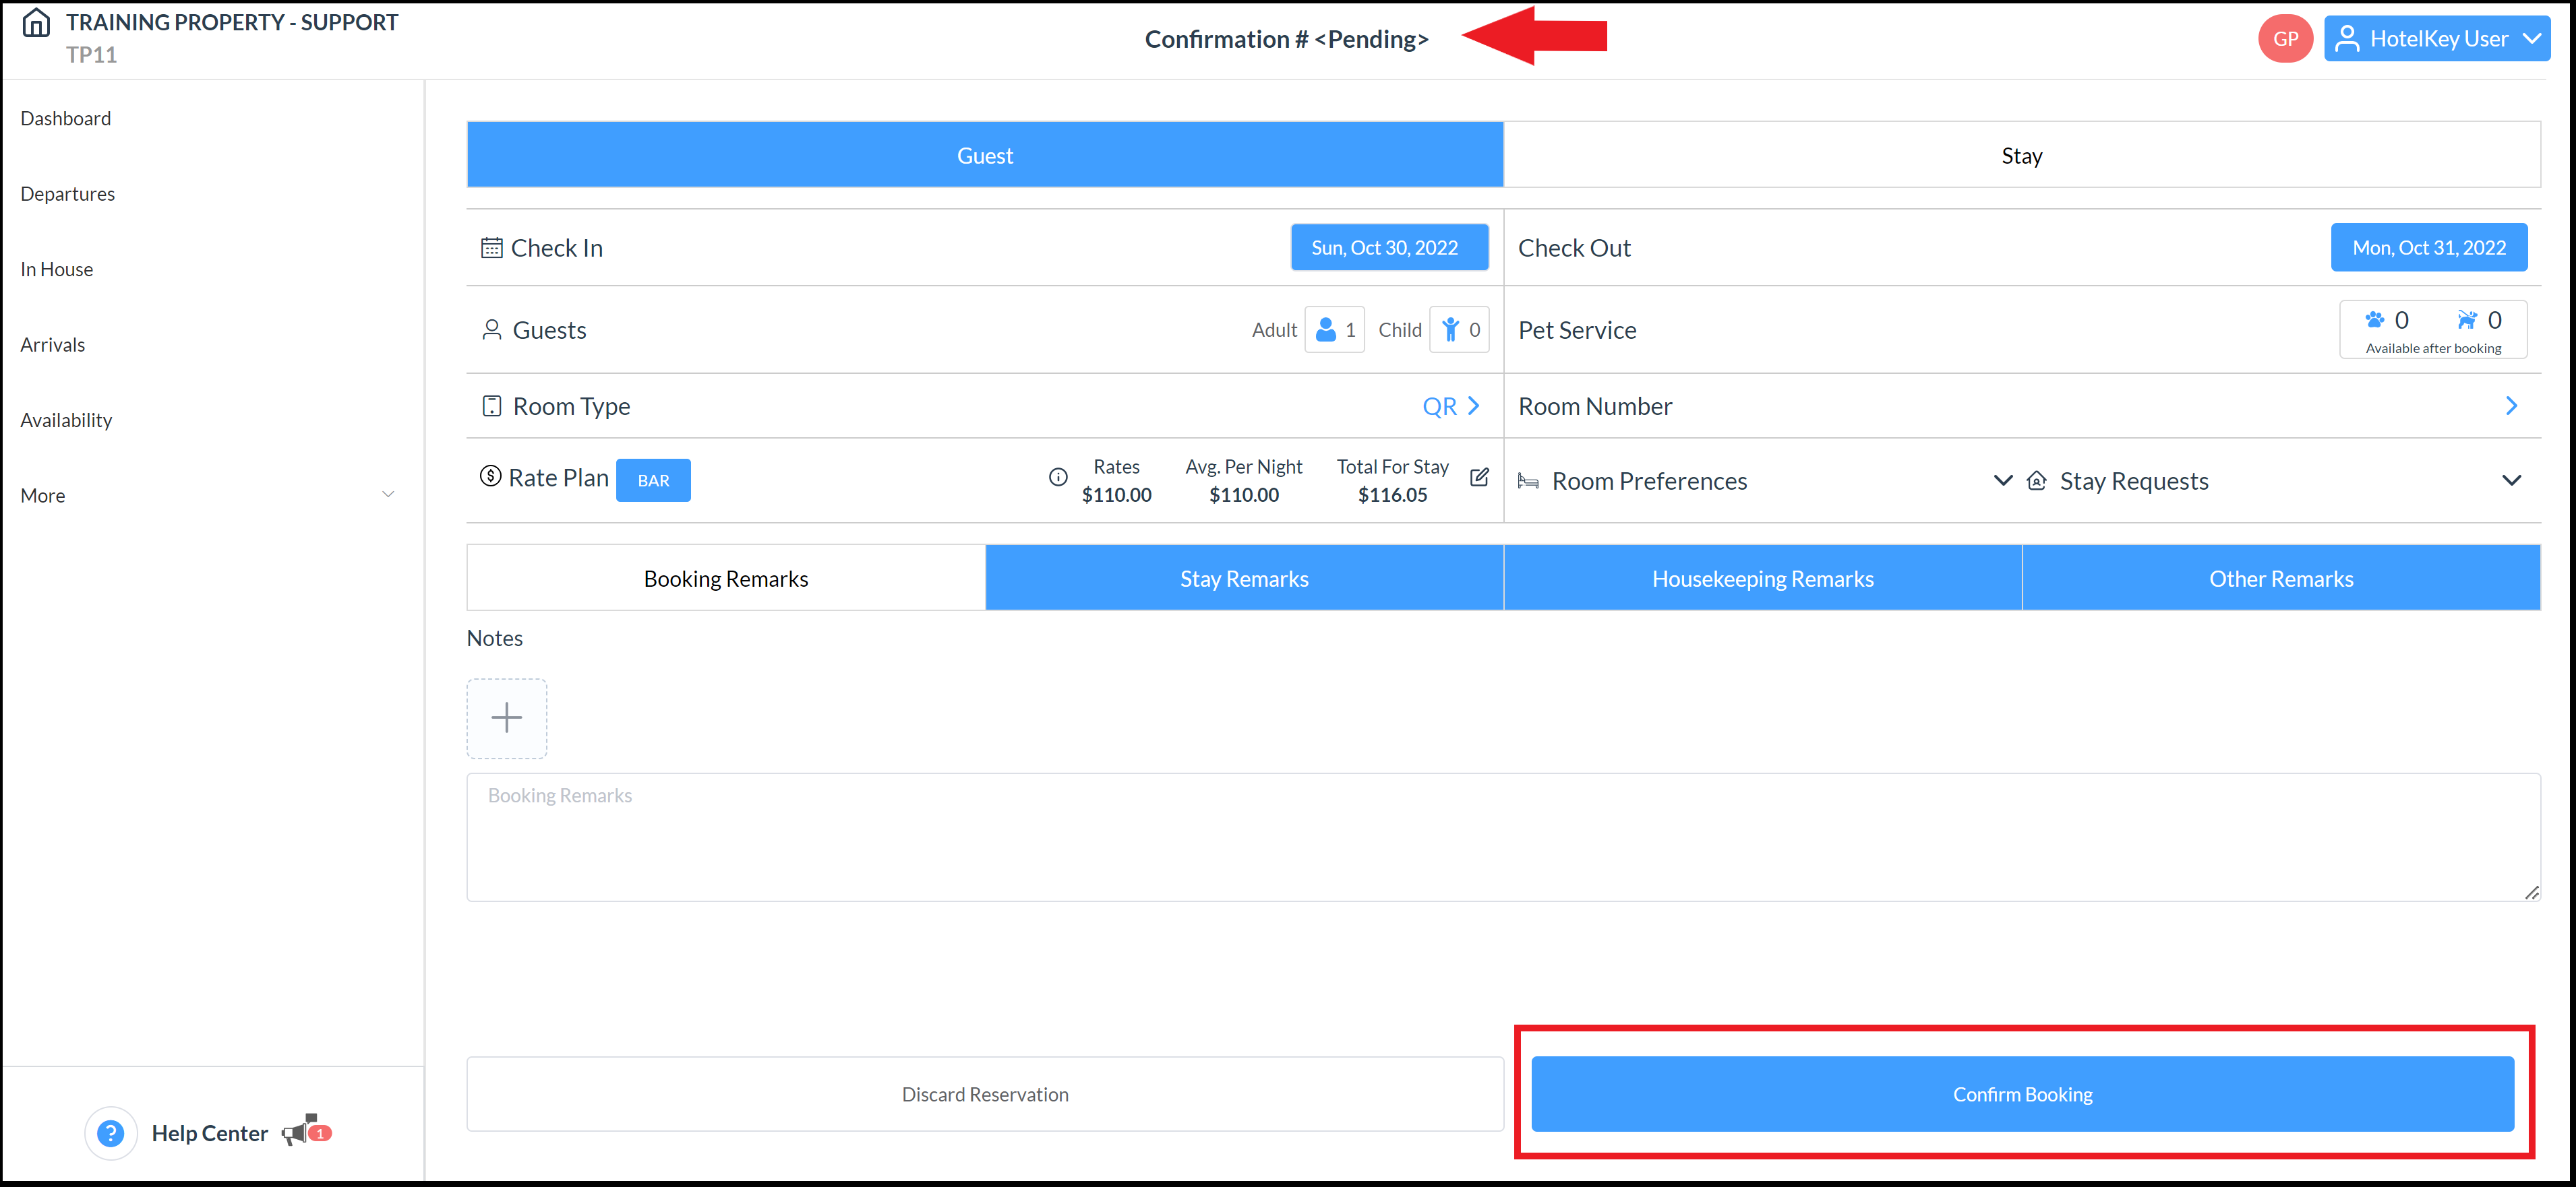Expand the Stay Requests section
Viewport: 2576px width, 1187px height.
tap(2513, 480)
